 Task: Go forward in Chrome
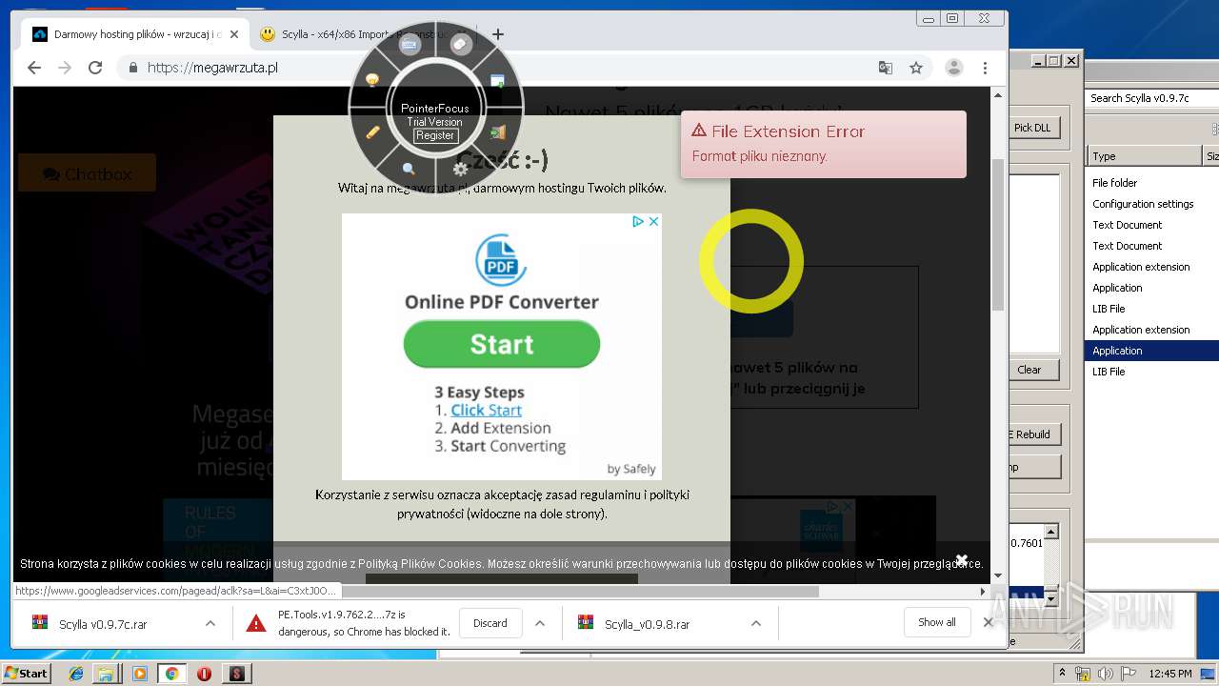point(65,68)
